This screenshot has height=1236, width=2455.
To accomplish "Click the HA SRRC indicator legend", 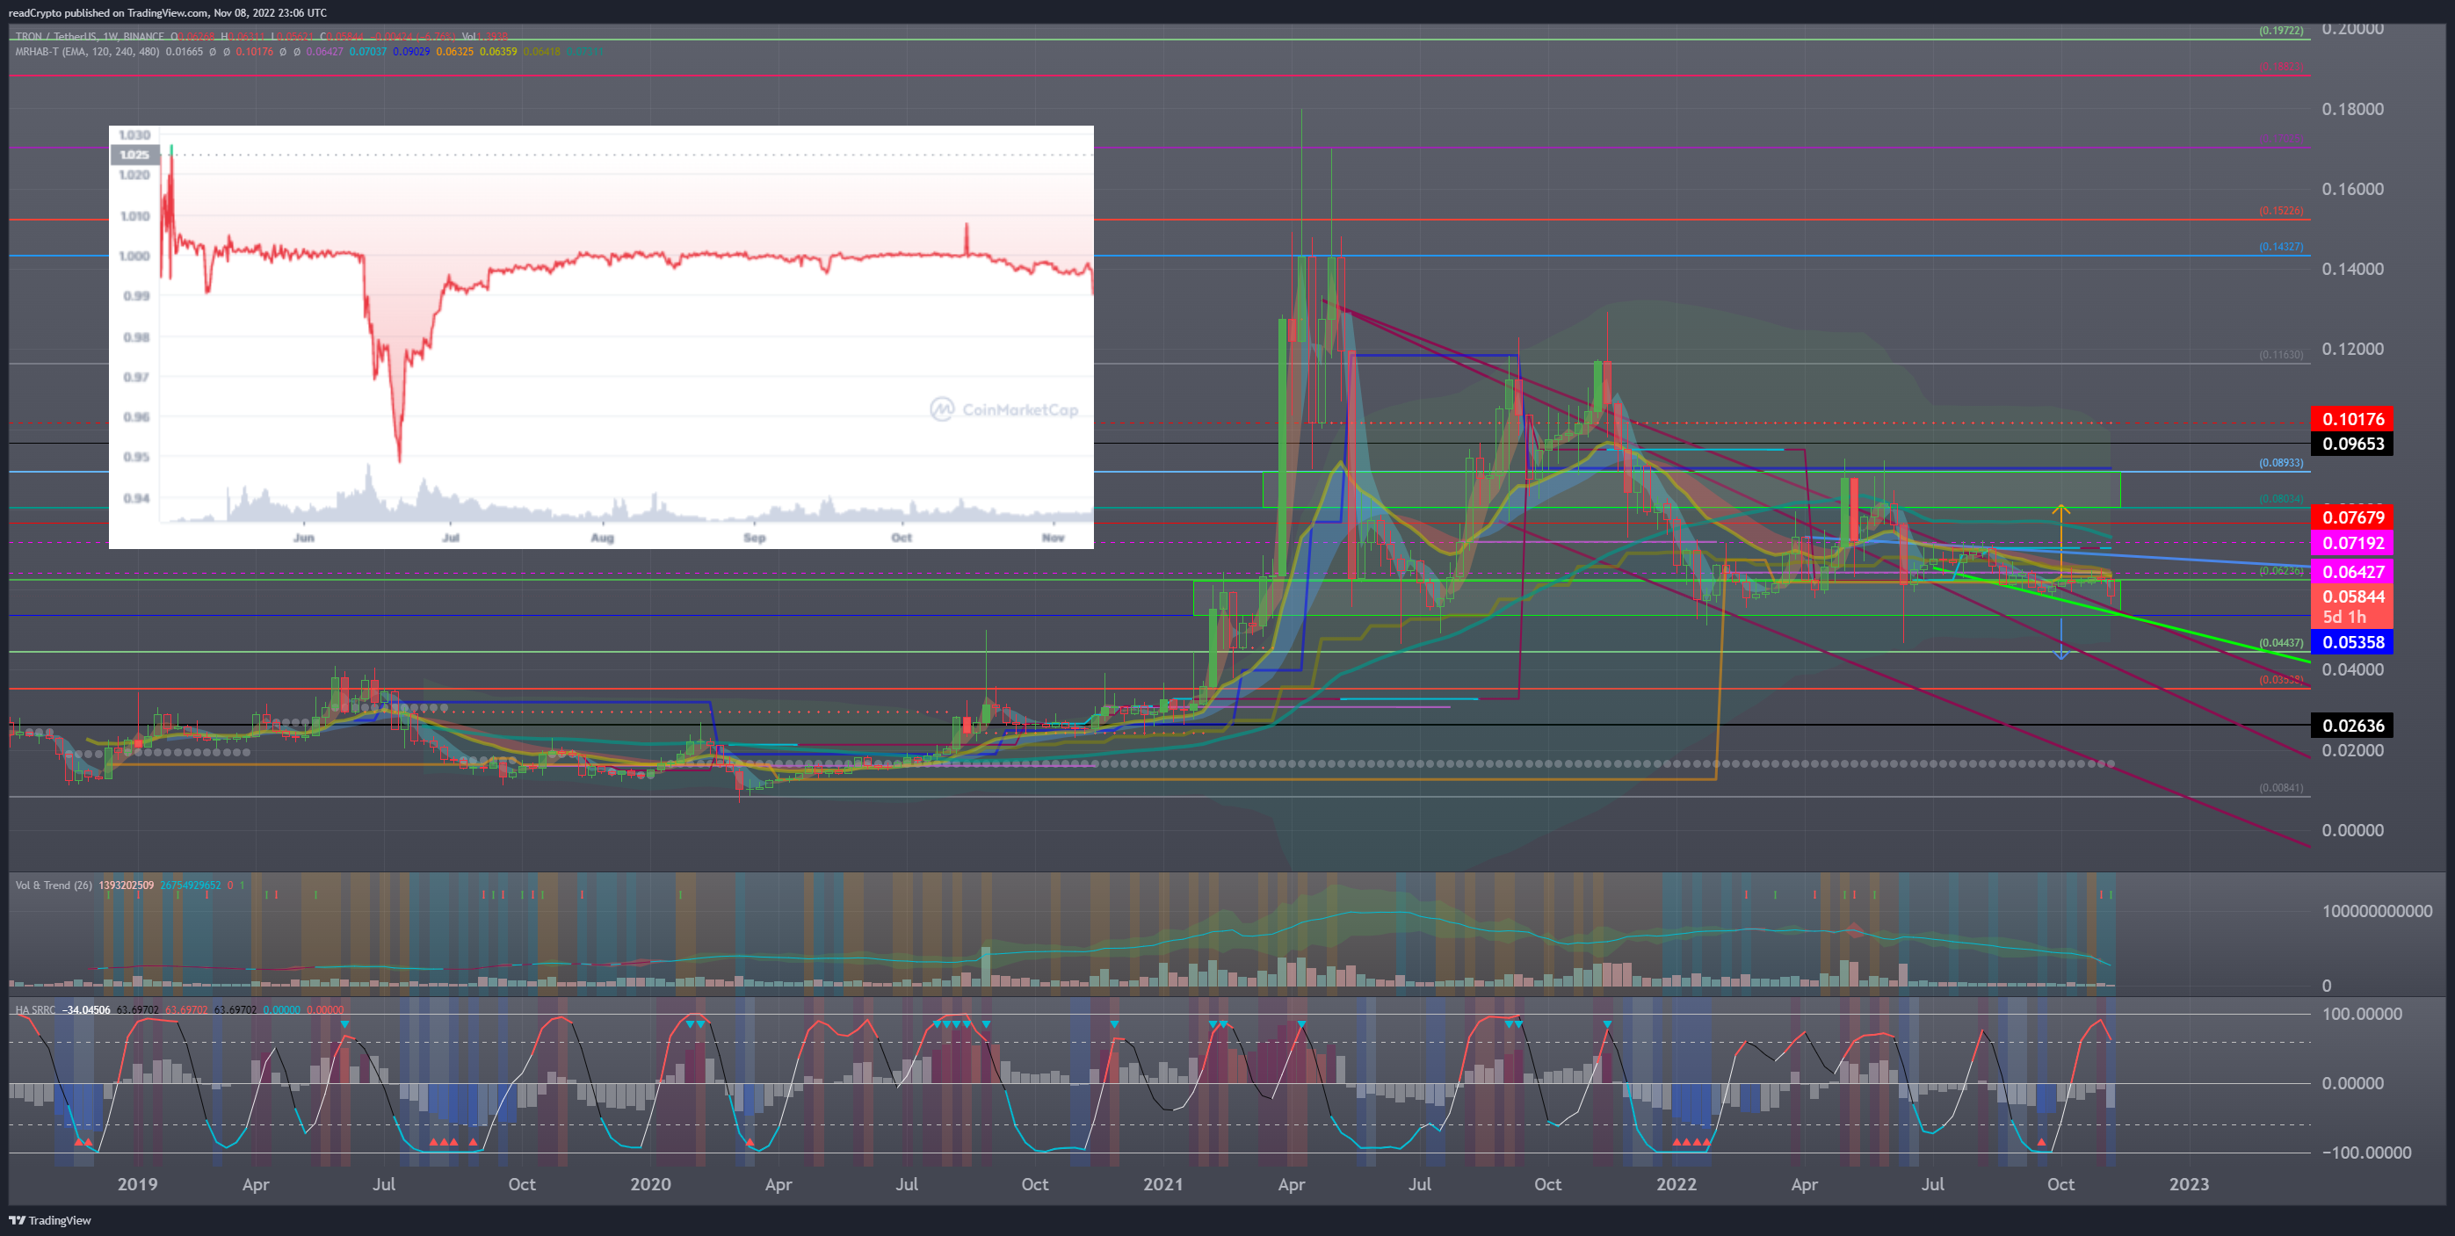I will [35, 1009].
